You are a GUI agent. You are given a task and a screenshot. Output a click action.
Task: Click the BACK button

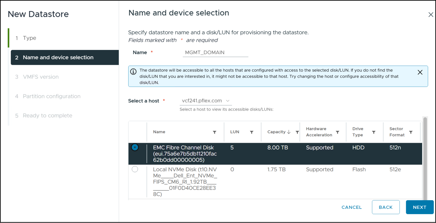click(x=386, y=207)
